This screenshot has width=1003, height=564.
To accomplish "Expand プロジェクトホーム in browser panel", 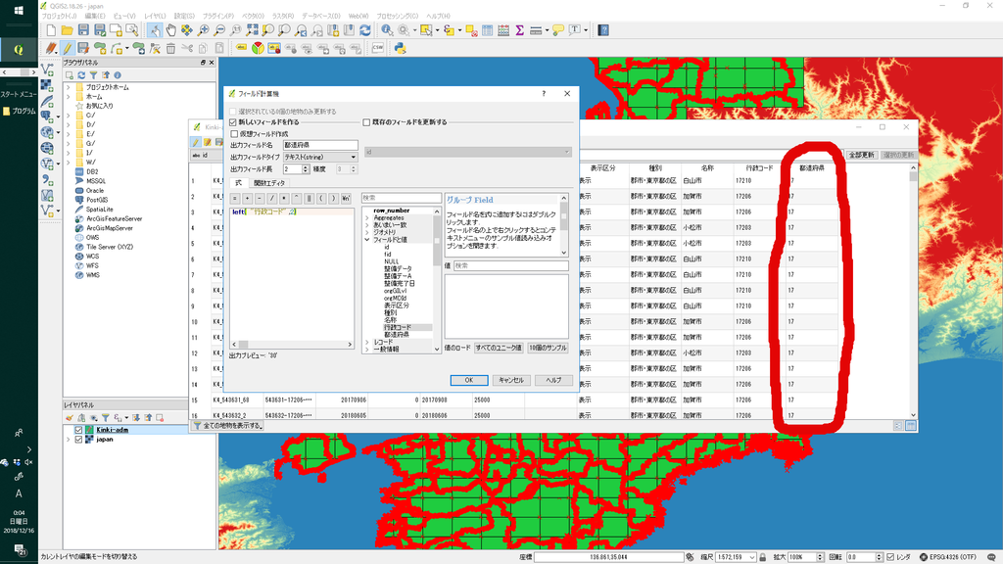I will [x=69, y=87].
